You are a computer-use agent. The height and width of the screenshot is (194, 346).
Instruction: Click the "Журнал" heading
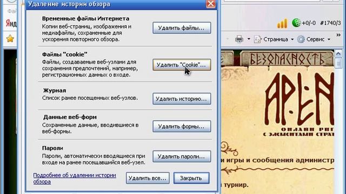pos(55,91)
